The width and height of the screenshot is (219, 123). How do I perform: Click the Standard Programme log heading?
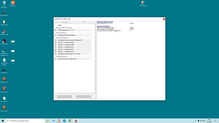pyautogui.click(x=103, y=26)
